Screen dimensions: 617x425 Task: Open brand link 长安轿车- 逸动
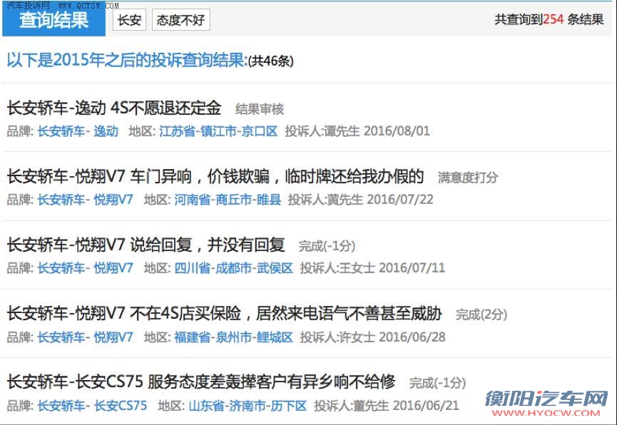(78, 131)
